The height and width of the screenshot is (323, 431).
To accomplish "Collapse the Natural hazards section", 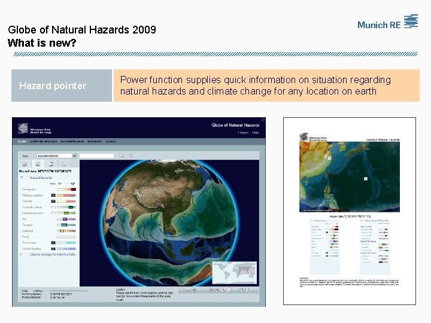I will click(x=22, y=178).
